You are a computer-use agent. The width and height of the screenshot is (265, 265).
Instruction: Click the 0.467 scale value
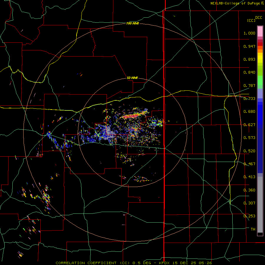point(249,164)
